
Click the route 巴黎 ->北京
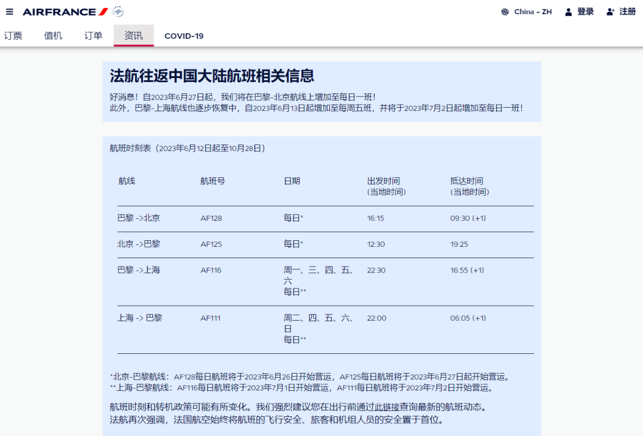pos(139,218)
